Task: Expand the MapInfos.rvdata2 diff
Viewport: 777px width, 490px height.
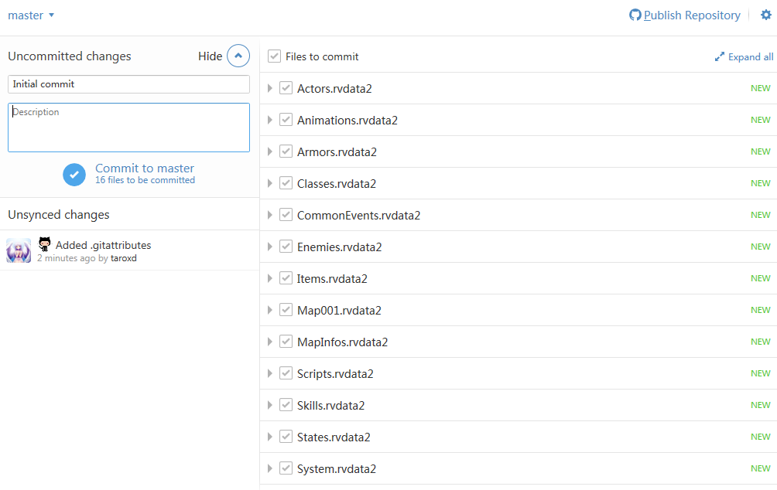Action: click(x=269, y=342)
